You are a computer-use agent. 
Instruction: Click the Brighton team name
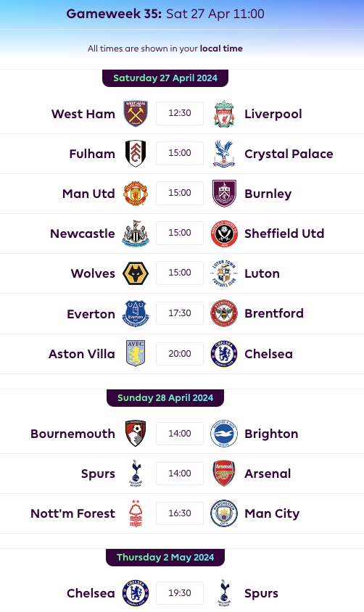point(271,434)
